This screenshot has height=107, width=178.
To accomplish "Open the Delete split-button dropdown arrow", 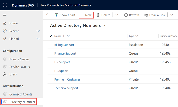I will tap(117, 15).
